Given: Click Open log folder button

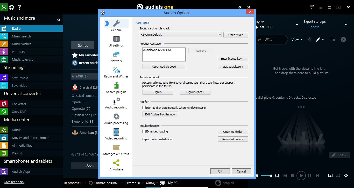Looking at the screenshot, I should click(233, 132).
